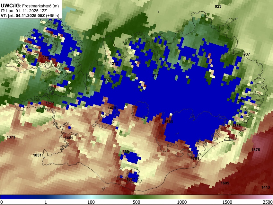Screen dimensions: 273x205
Task: Click the 1875 value label
Action: click(256, 150)
